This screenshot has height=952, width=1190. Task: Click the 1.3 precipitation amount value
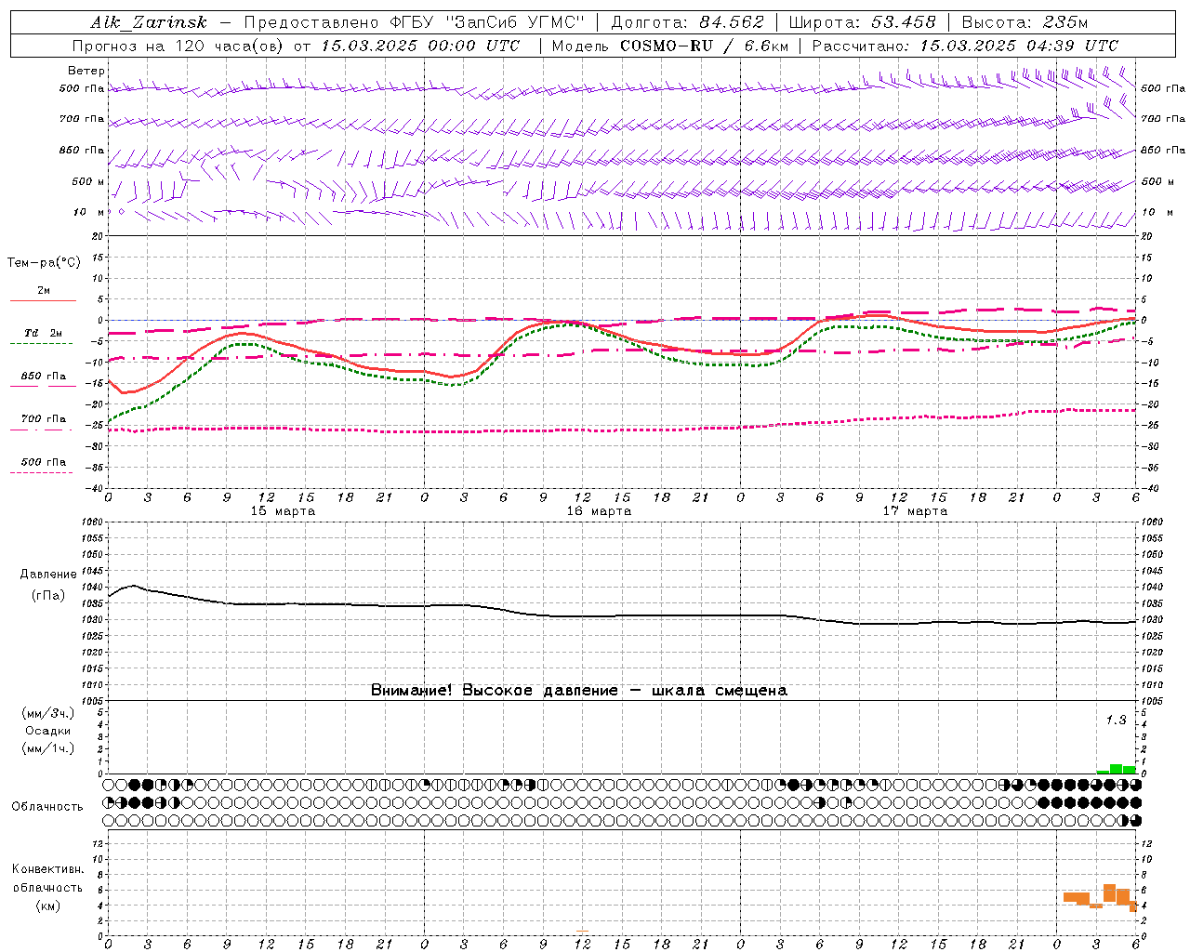point(1116,720)
